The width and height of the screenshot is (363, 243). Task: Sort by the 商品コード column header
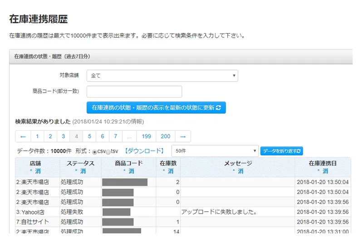(x=129, y=164)
